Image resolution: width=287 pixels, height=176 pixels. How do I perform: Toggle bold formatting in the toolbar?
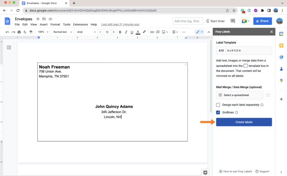click(x=120, y=32)
